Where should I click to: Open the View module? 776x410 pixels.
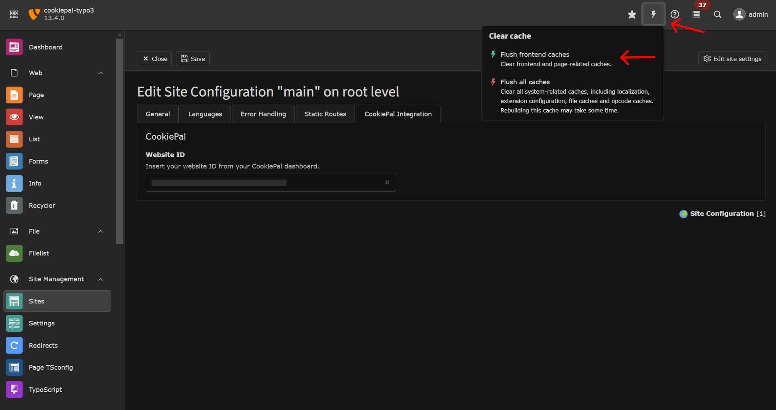click(36, 117)
